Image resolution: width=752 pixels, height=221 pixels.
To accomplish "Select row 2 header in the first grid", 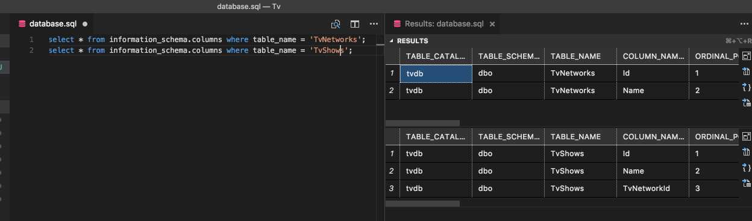I will [392, 91].
